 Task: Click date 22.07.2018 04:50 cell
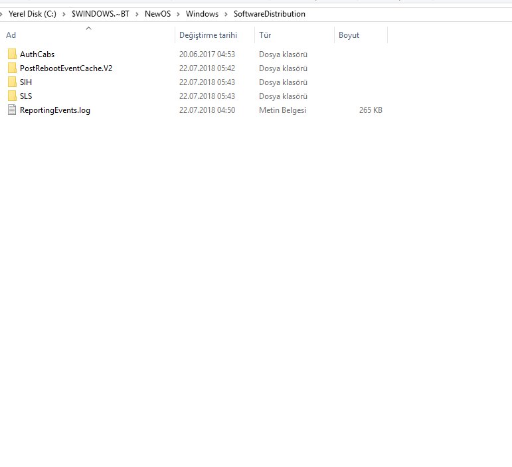207,110
